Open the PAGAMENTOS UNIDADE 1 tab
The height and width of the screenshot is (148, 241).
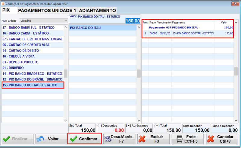pos(47,11)
